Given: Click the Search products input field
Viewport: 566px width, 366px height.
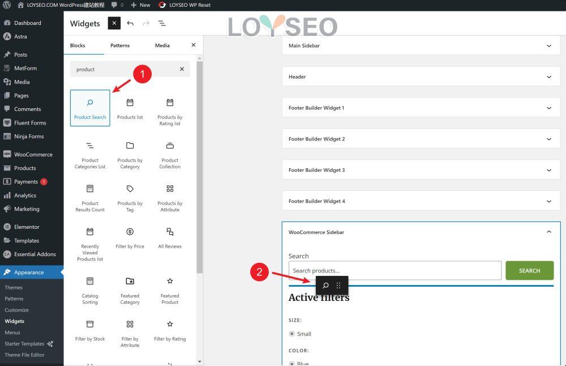Looking at the screenshot, I should click(x=395, y=270).
